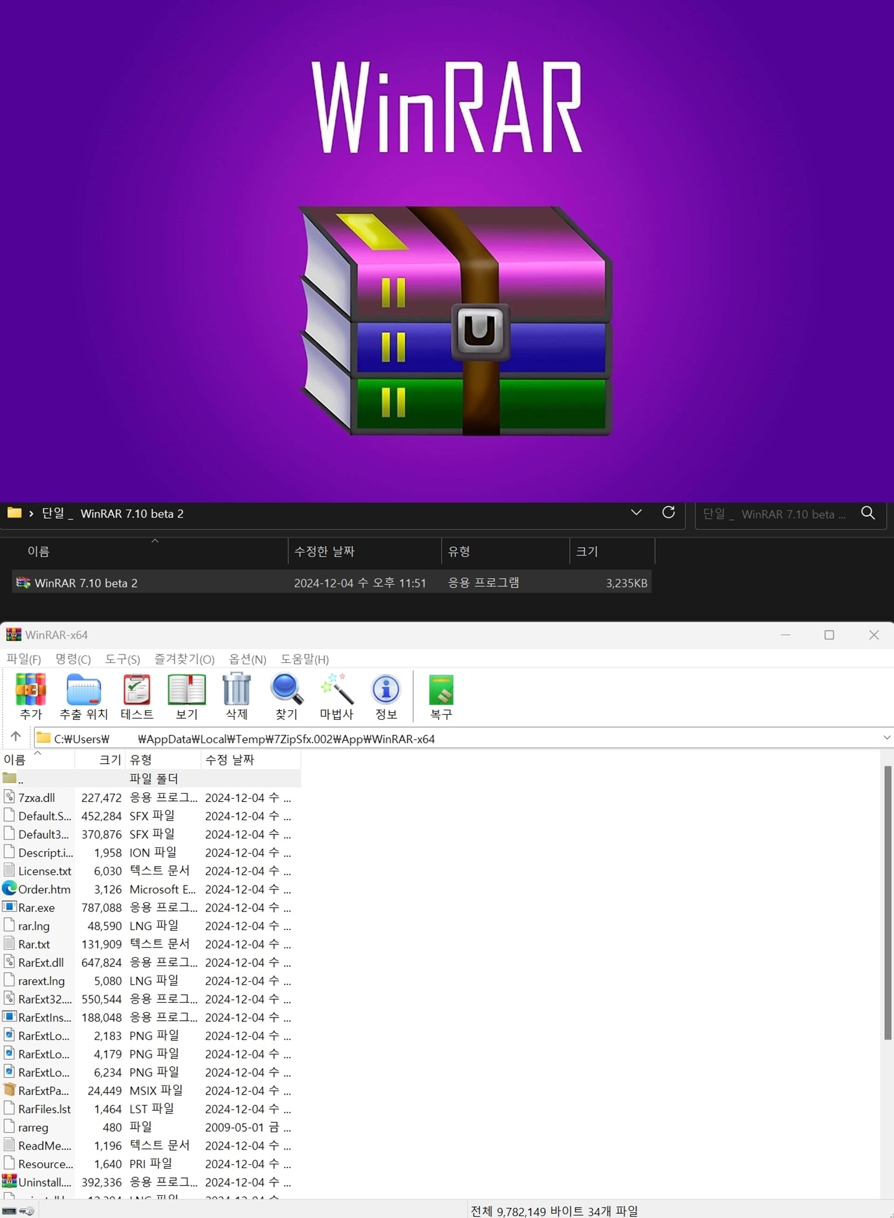The height and width of the screenshot is (1218, 894).
Task: Sort Explorer by 이름 column header
Action: [x=150, y=551]
